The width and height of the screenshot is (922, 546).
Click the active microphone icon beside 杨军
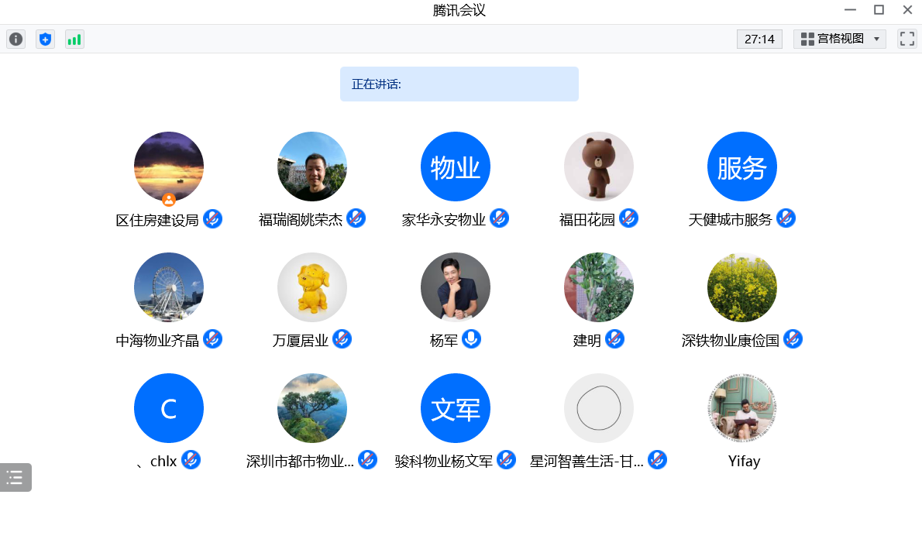tap(471, 339)
